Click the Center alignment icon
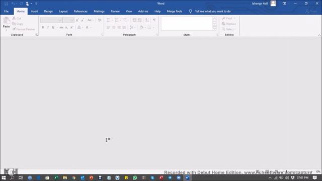 click(x=114, y=27)
